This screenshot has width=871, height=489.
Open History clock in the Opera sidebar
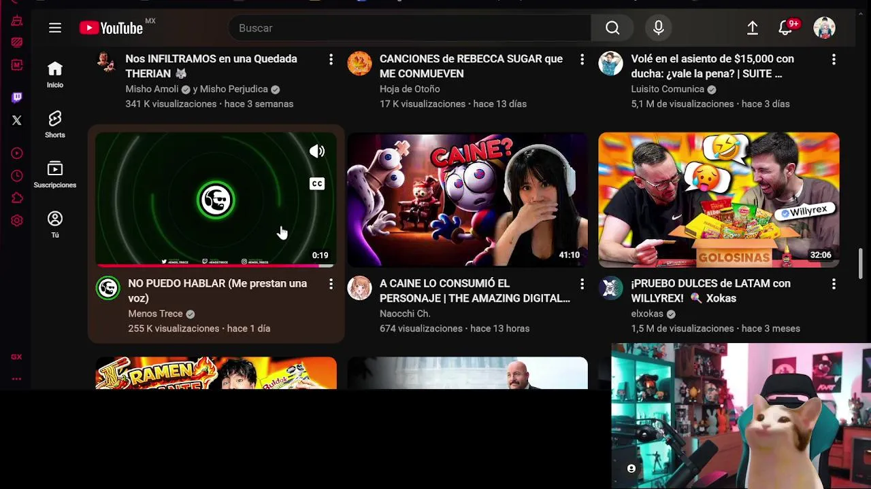coord(17,176)
